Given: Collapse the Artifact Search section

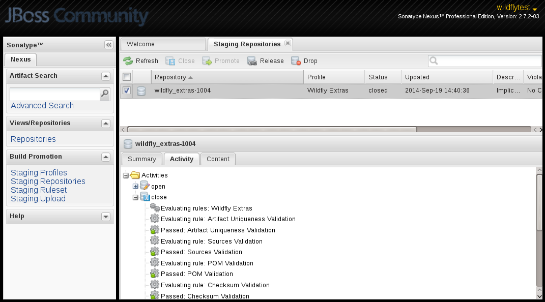Looking at the screenshot, I should pyautogui.click(x=106, y=76).
